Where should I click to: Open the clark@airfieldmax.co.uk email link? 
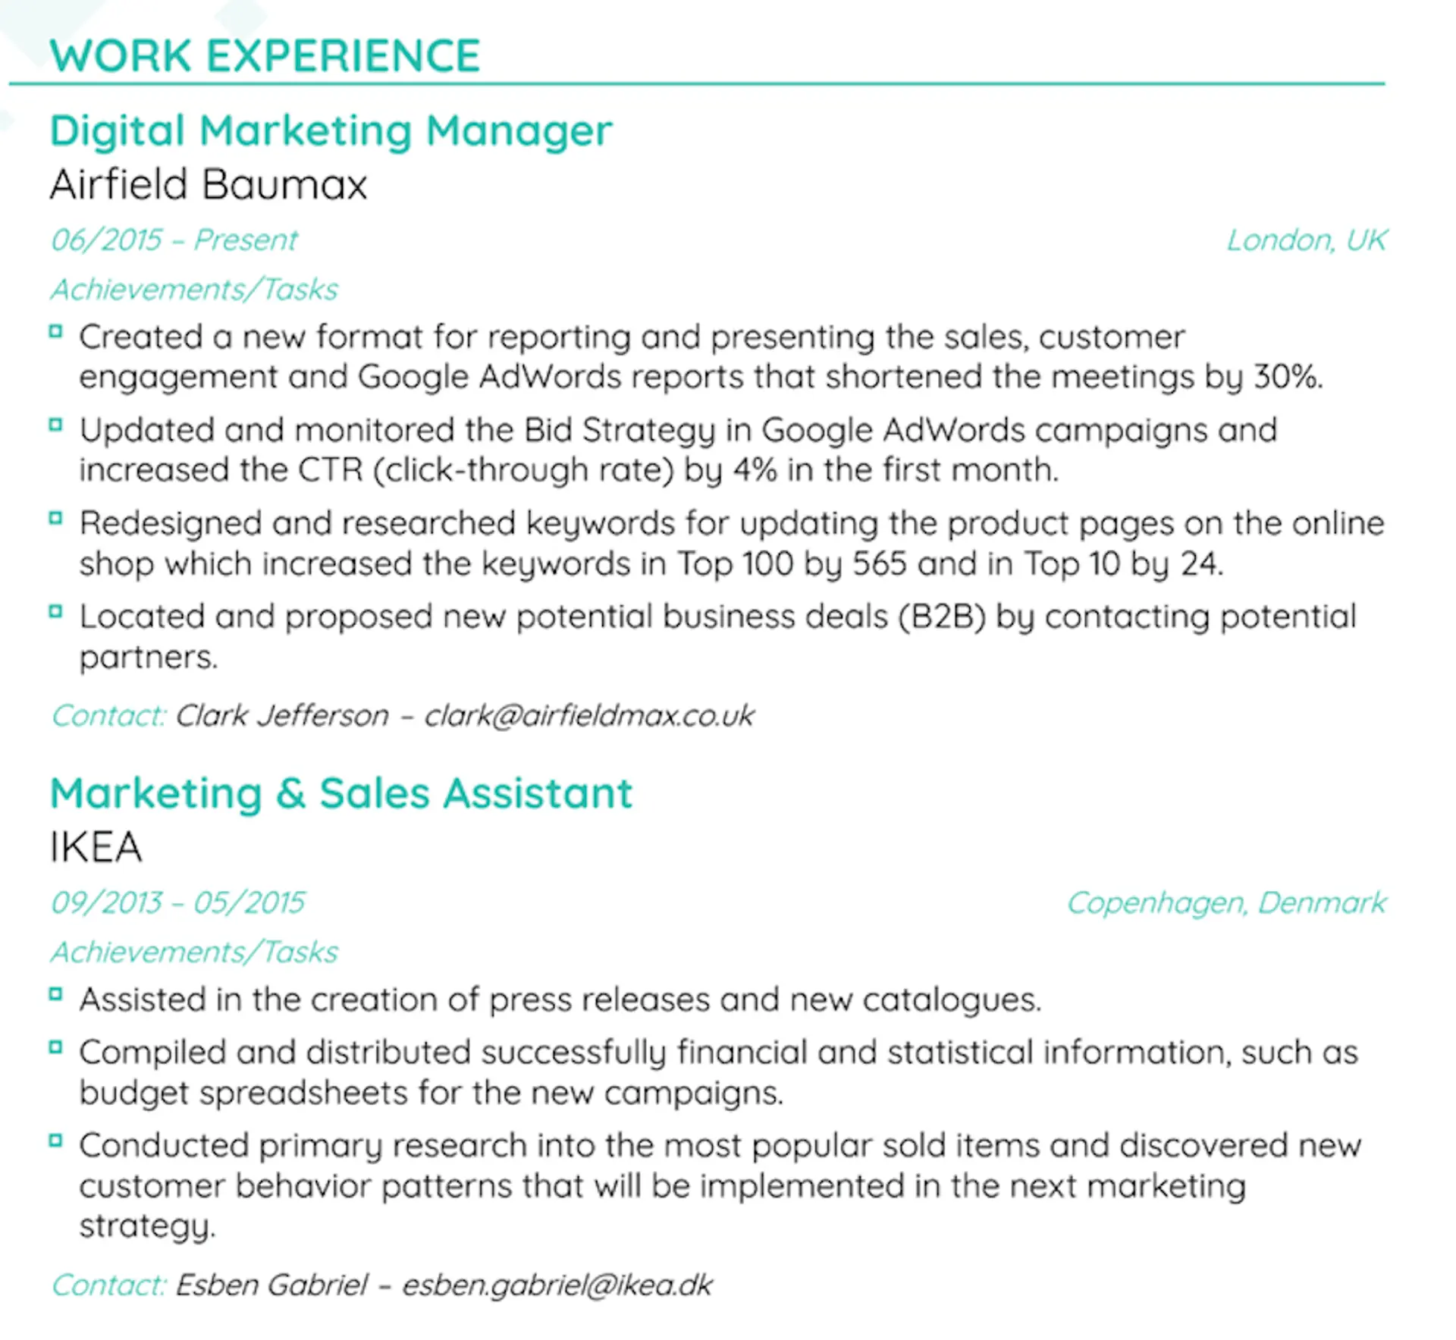pyautogui.click(x=588, y=715)
